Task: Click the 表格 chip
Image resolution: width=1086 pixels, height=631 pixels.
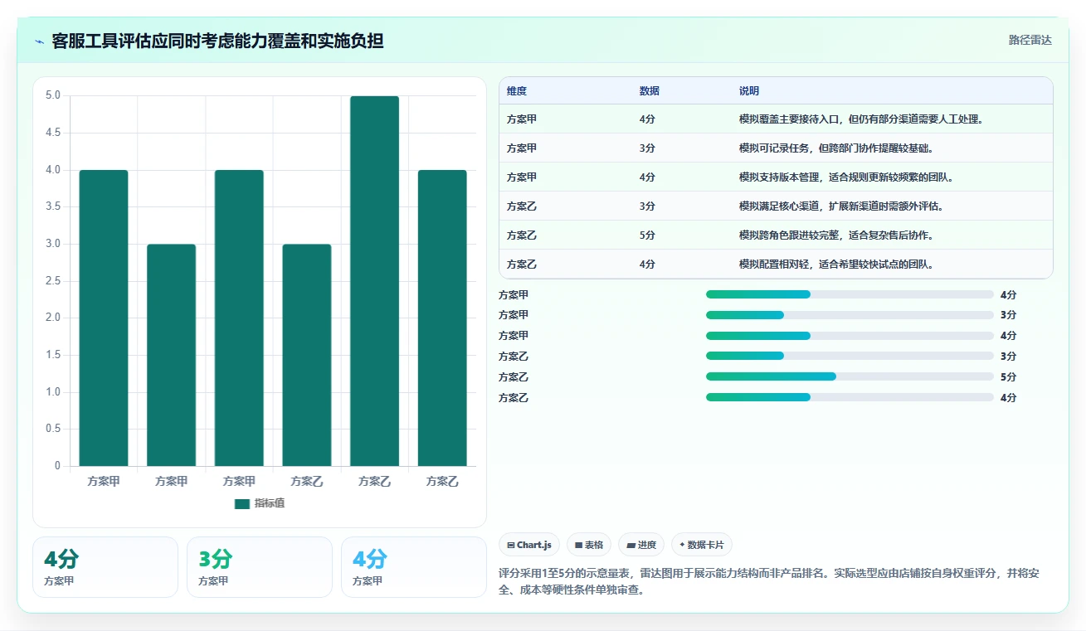Action: click(589, 545)
